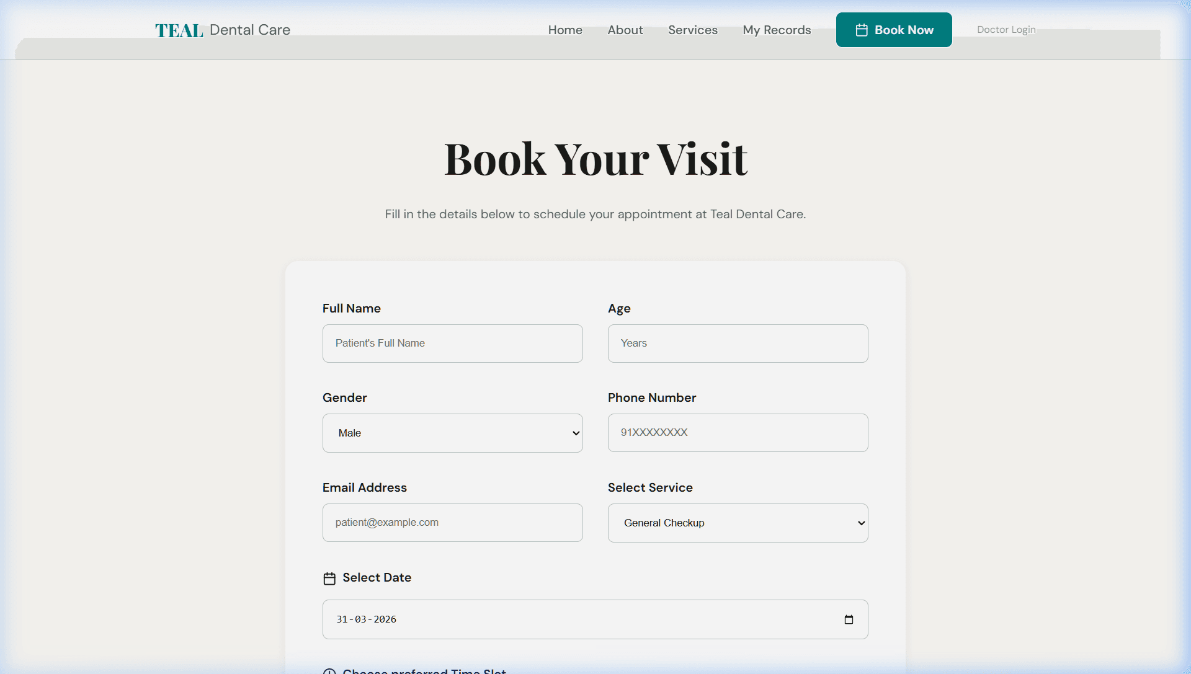This screenshot has width=1191, height=674.
Task: Click the Book Your Visit heading
Action: click(x=595, y=159)
